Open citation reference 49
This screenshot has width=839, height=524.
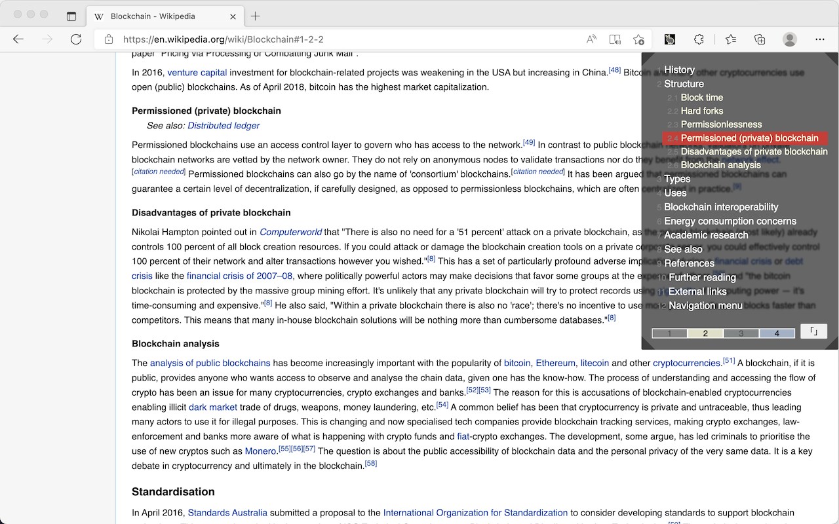[529, 142]
